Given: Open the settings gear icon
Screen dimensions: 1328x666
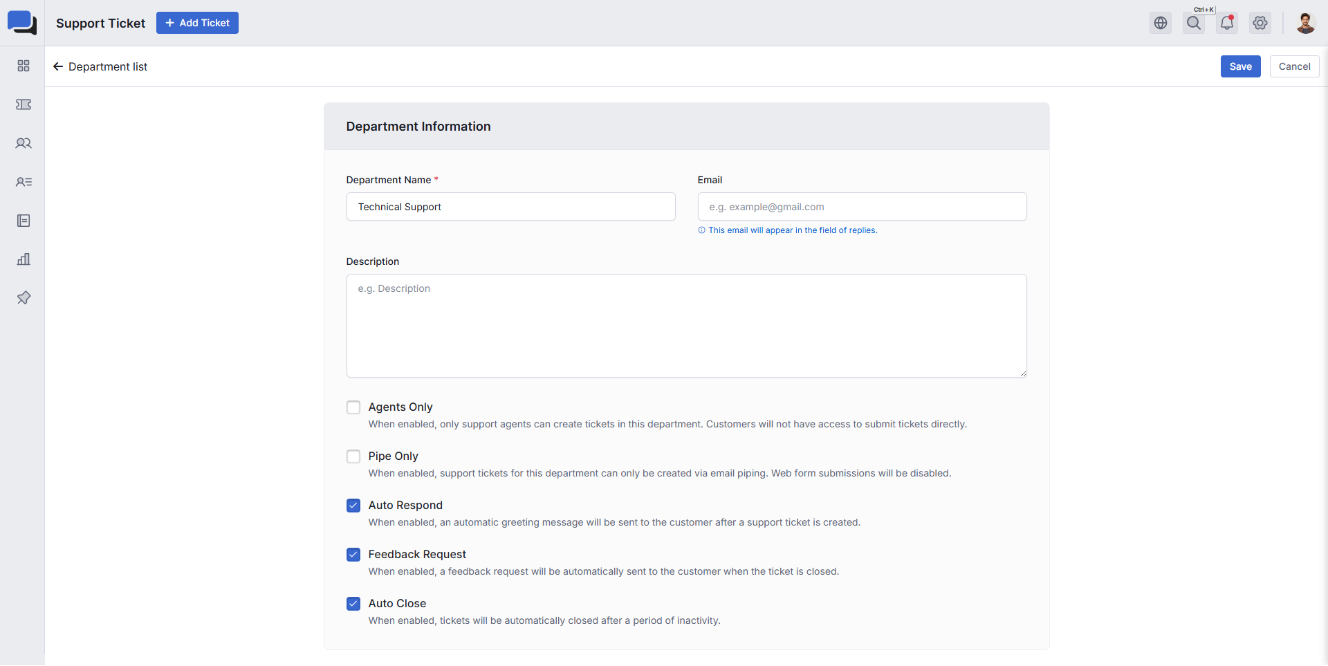Looking at the screenshot, I should (1260, 23).
